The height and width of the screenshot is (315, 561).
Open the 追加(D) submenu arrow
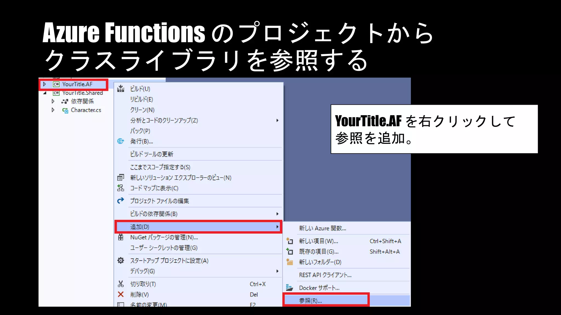(277, 227)
